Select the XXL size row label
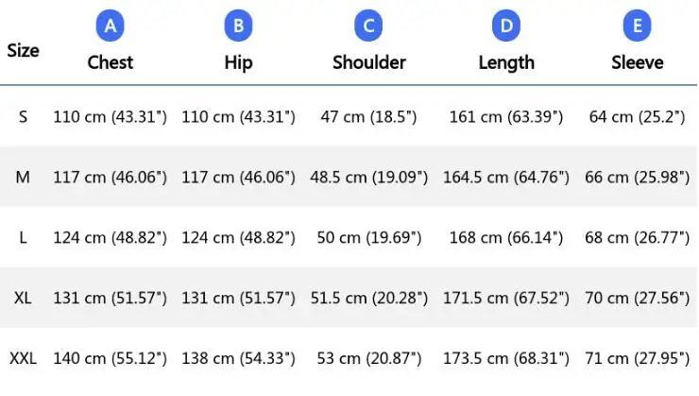 pos(23,359)
